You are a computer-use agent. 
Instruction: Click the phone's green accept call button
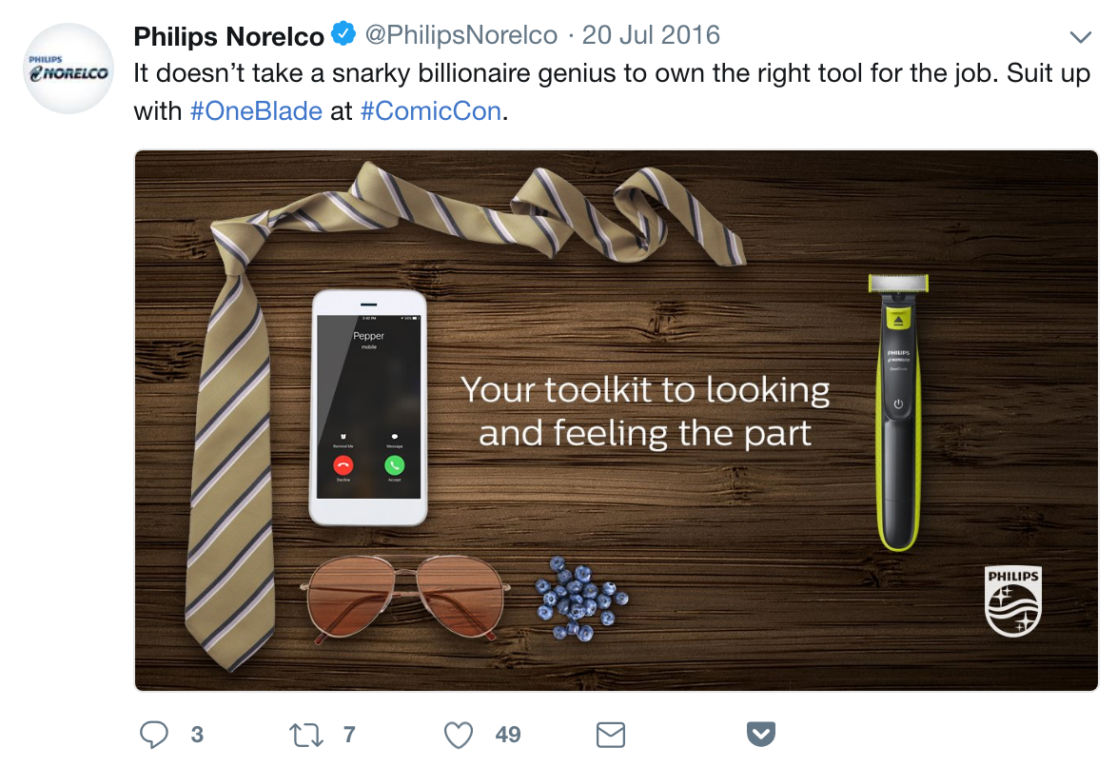tap(395, 465)
